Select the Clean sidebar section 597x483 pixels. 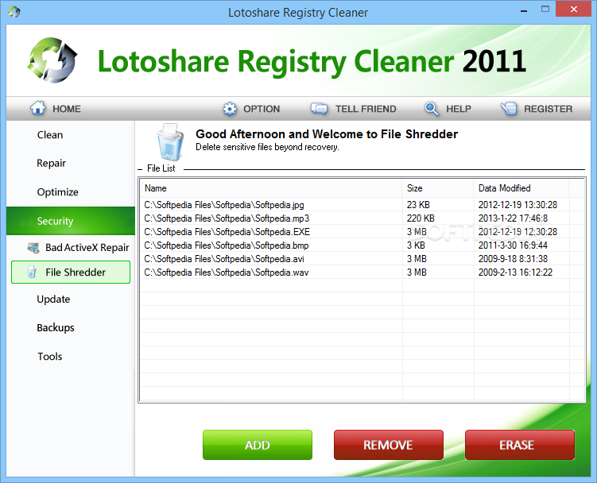coord(50,135)
